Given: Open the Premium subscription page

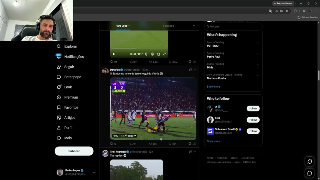Looking at the screenshot, I should 67,97.
